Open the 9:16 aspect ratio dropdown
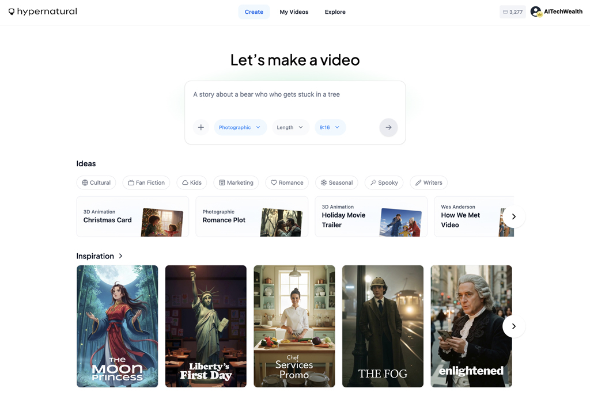 tap(330, 127)
